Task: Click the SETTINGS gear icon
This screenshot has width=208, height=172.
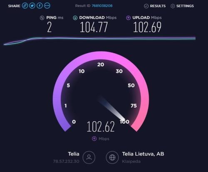Action: (173, 6)
